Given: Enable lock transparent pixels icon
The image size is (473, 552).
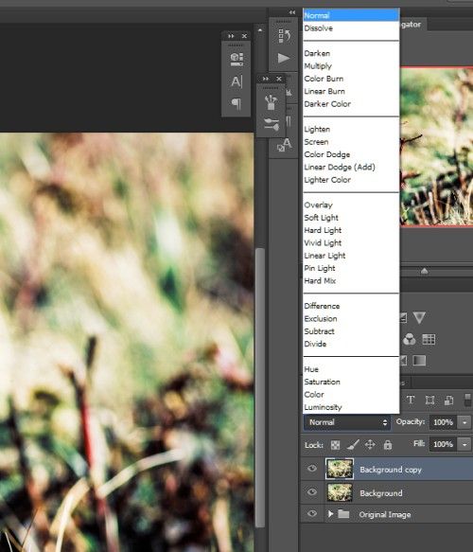Looking at the screenshot, I should point(335,445).
